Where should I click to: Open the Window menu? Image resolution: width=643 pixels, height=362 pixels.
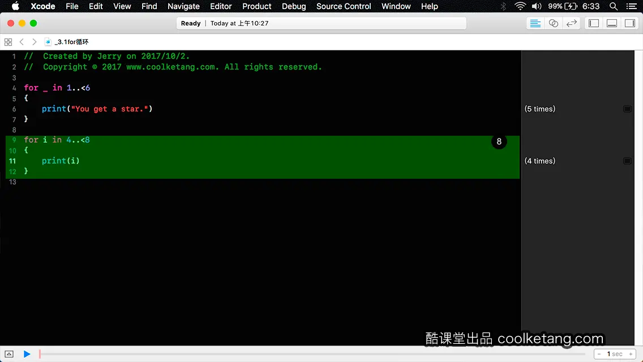[396, 6]
